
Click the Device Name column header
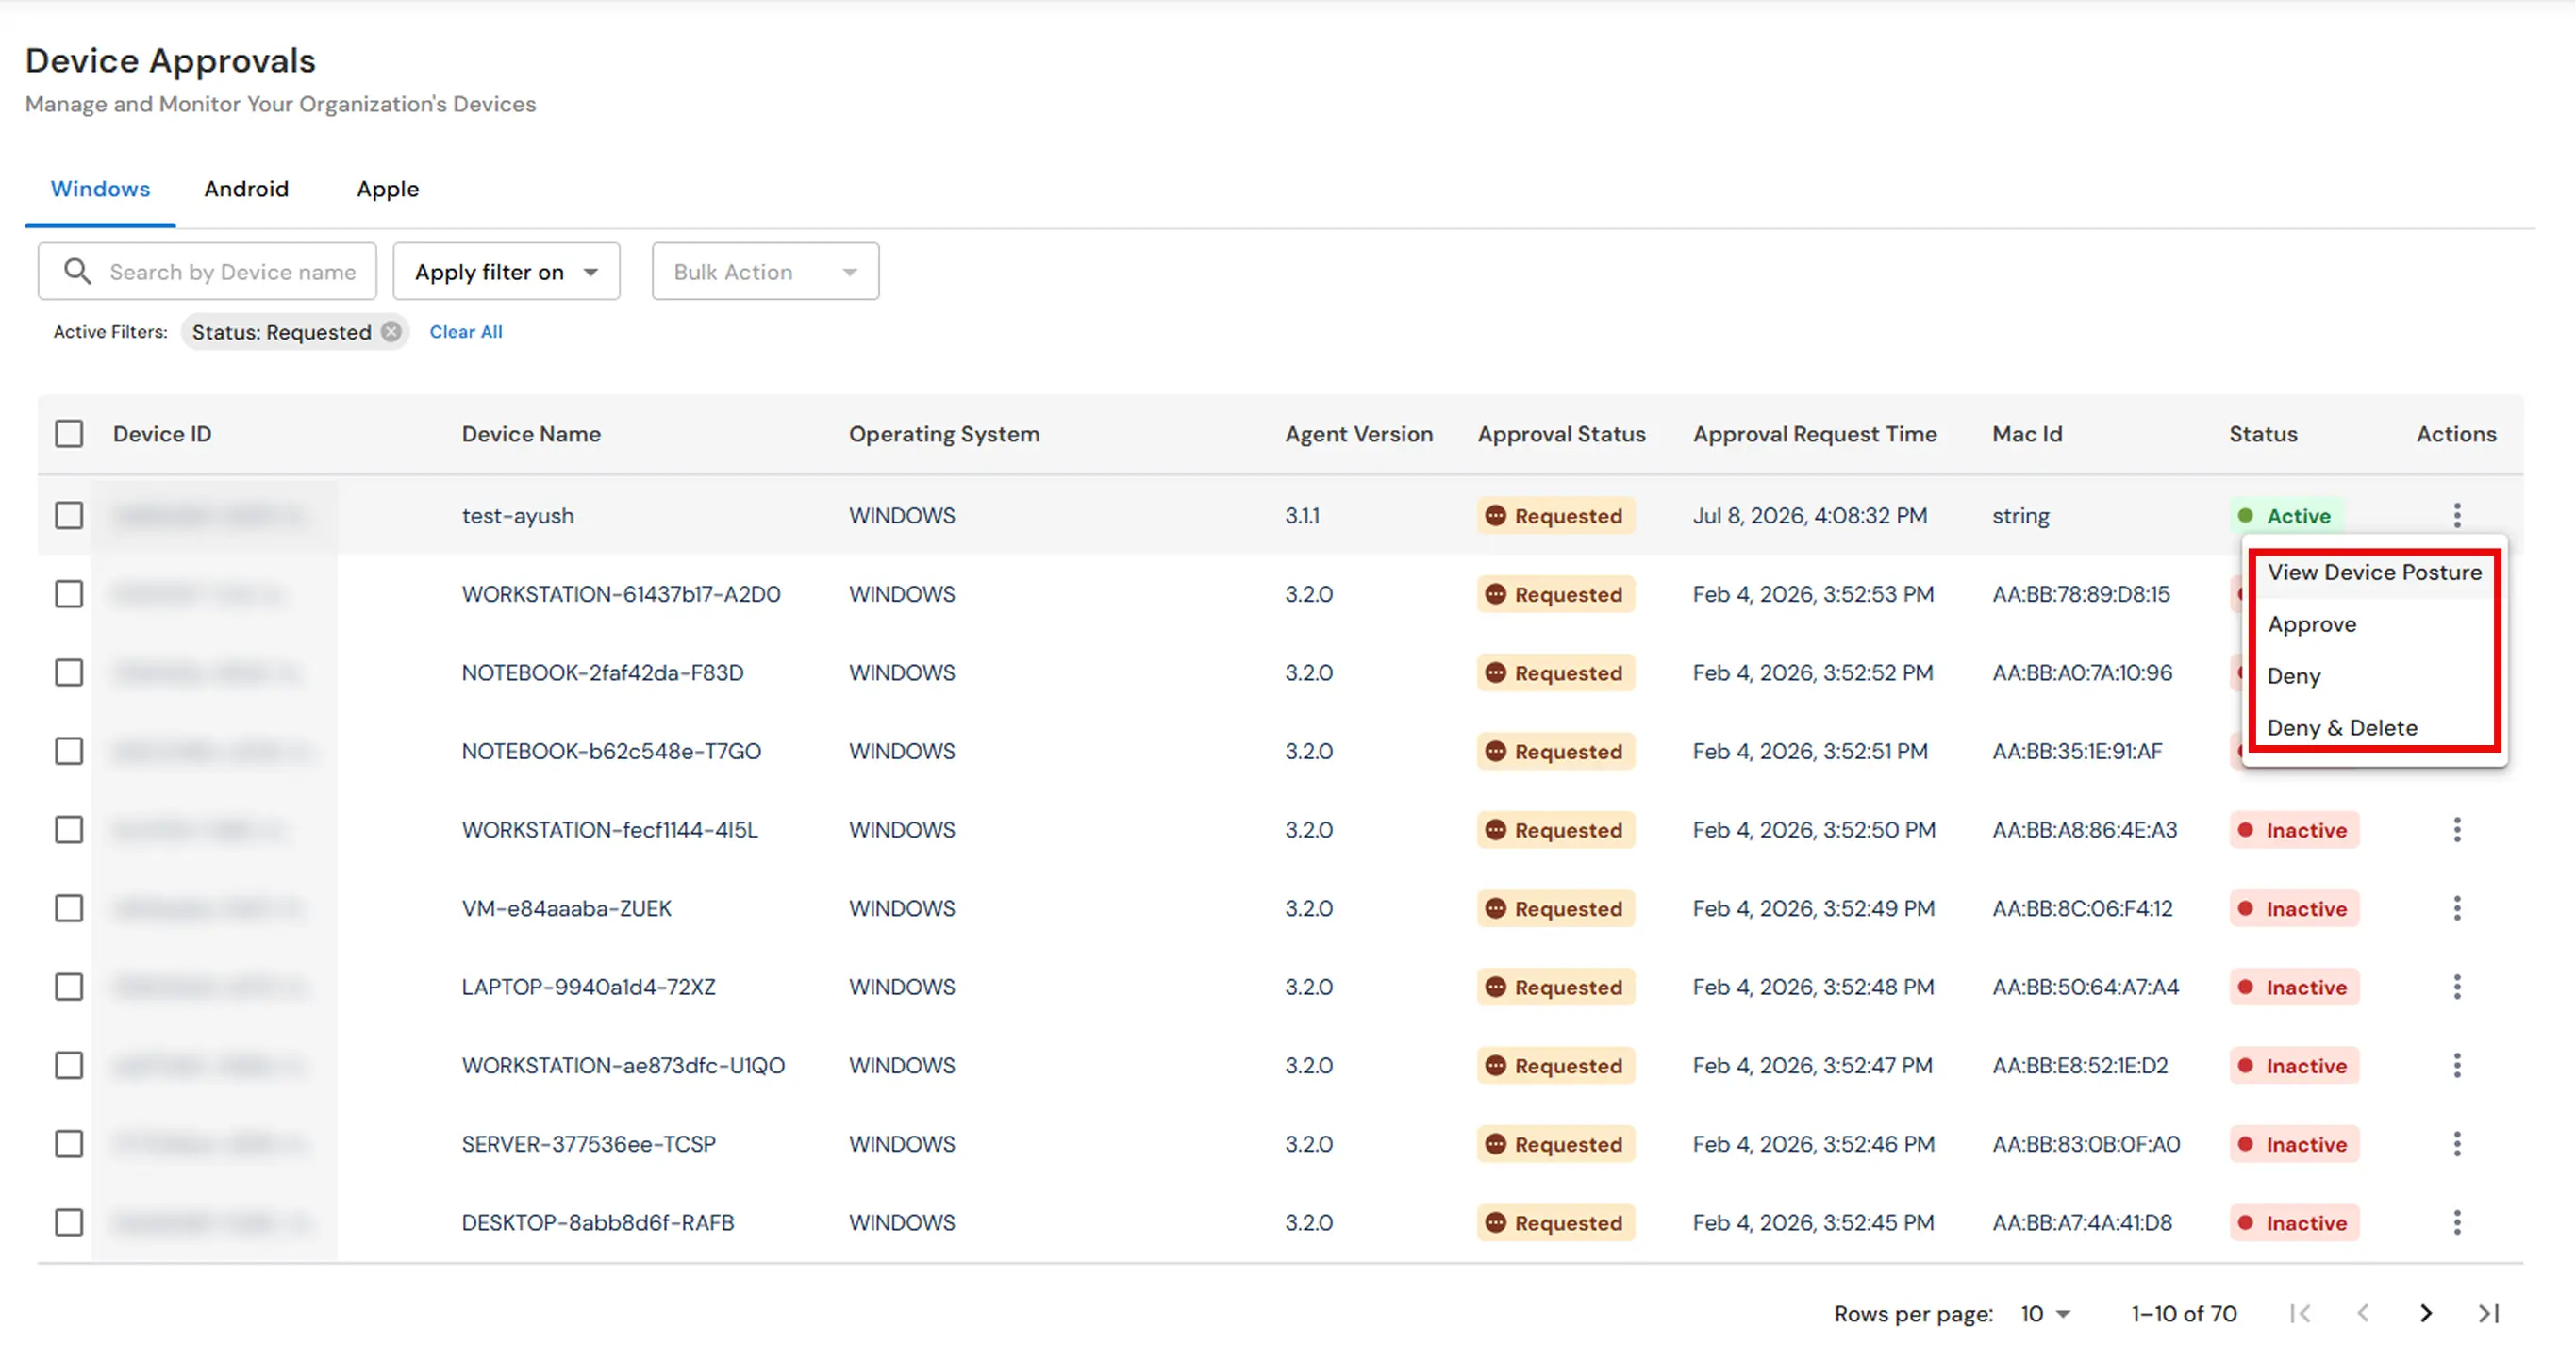click(x=531, y=434)
